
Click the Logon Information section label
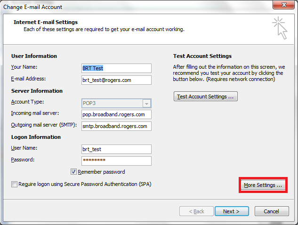(36, 137)
